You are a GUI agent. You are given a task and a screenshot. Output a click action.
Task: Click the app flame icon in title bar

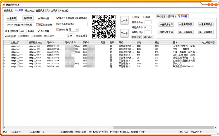click(4, 5)
